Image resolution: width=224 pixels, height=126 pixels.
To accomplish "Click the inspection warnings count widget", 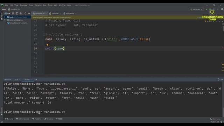I will click(211, 21).
